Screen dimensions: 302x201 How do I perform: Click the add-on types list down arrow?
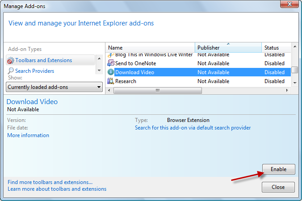click(x=99, y=71)
